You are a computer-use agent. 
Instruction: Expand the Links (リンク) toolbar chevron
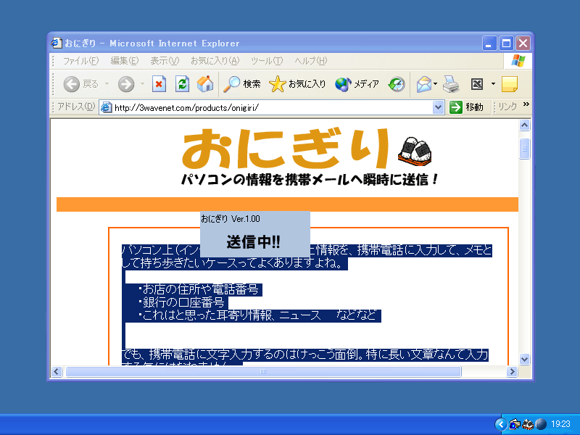(x=526, y=104)
